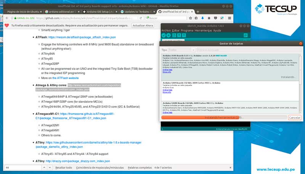
Task: Open 'the ATFlash website' link
Action: coord(65,78)
